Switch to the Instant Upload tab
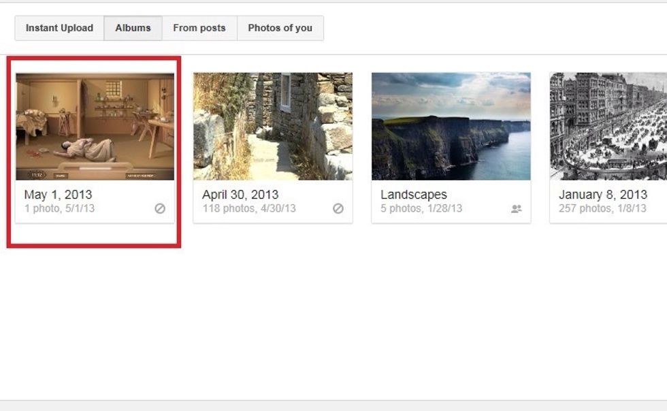 click(x=59, y=28)
